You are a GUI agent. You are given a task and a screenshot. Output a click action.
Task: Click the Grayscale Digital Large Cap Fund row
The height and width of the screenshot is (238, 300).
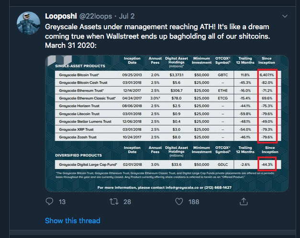pyautogui.click(x=168, y=164)
